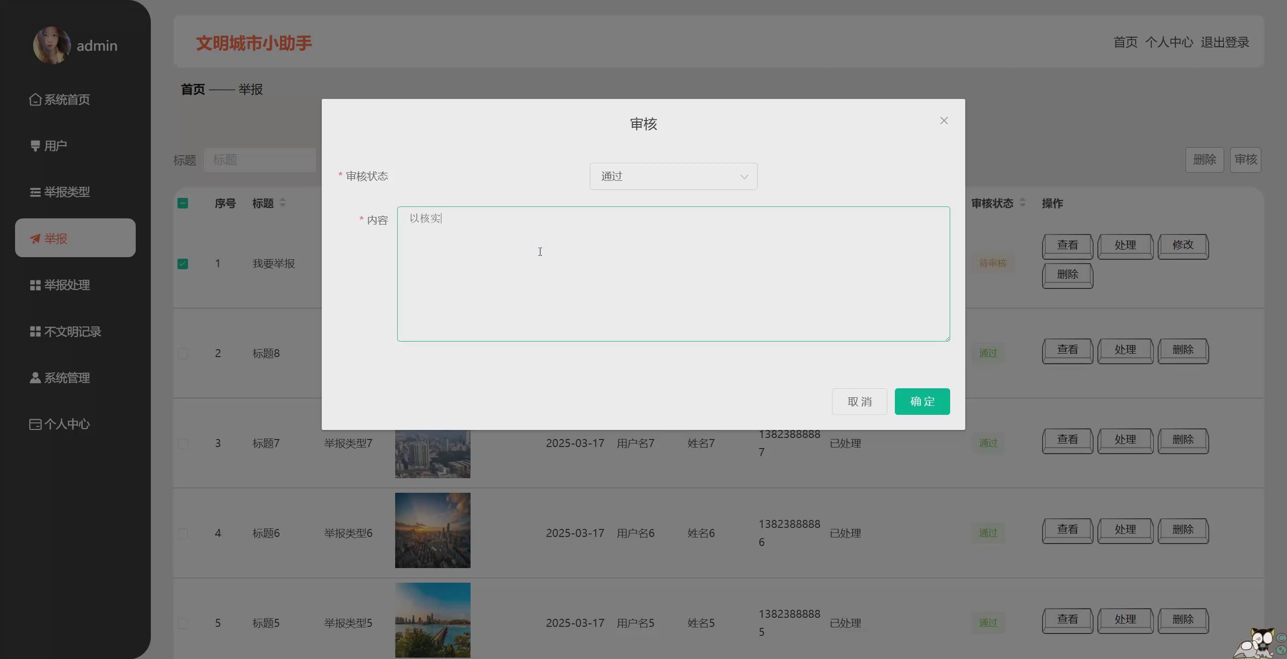Image resolution: width=1287 pixels, height=659 pixels.
Task: Uncheck row 1 我要举报 checkbox
Action: 182,263
